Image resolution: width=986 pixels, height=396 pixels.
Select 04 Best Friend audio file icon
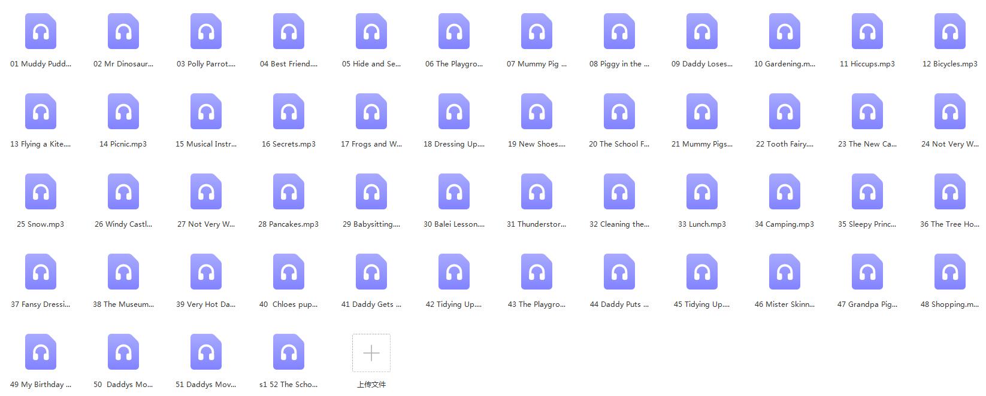pyautogui.click(x=289, y=31)
